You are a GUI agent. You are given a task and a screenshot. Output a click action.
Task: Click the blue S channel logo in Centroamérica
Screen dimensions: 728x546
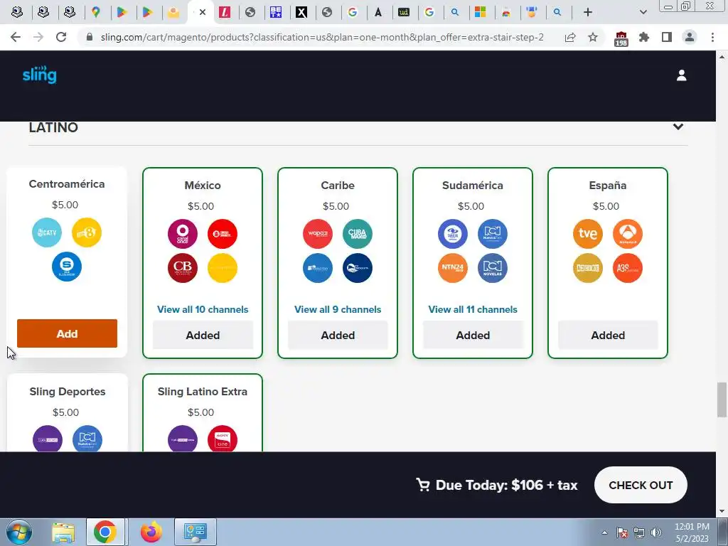point(67,267)
